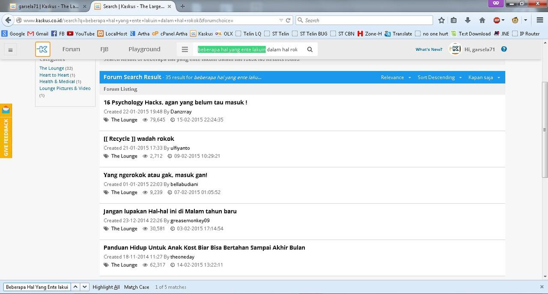The image size is (548, 294).
Task: Open the Firefox hamburger menu
Action: click(539, 20)
